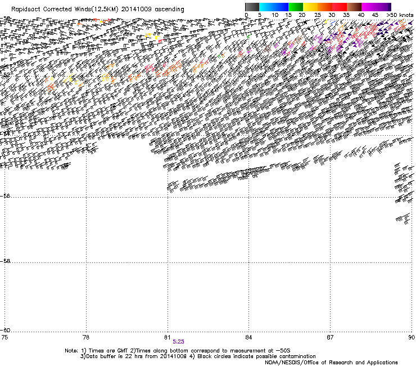Click the legend tick label '25'
Screen dimensions: 416x366
tap(318, 15)
